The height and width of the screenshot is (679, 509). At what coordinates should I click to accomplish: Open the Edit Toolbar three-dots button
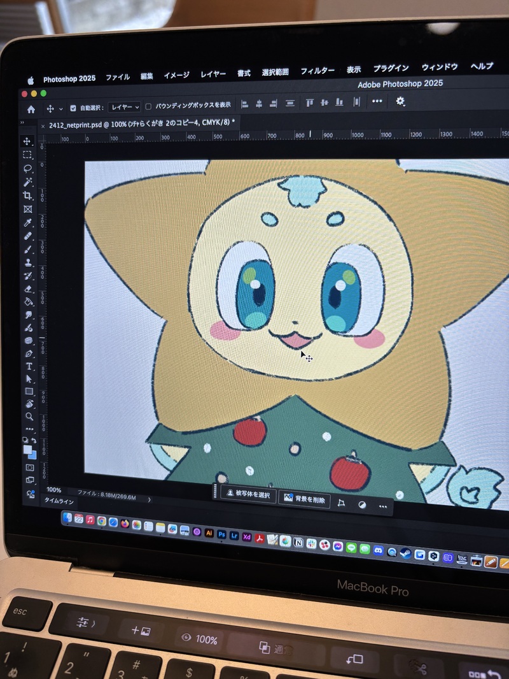click(x=29, y=429)
